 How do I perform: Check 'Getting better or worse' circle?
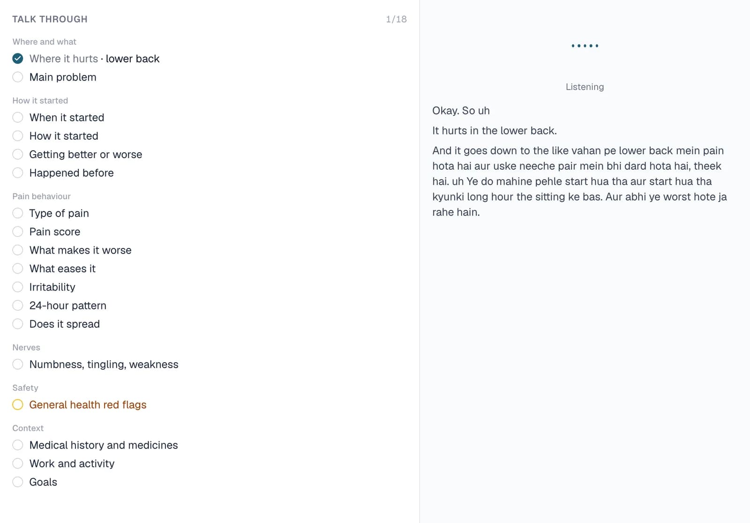point(18,154)
